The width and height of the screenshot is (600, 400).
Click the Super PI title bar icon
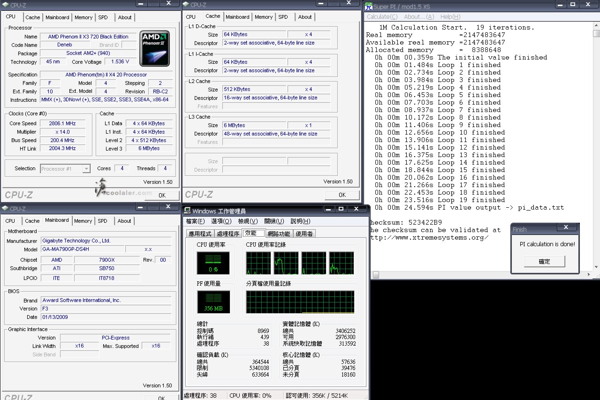369,6
